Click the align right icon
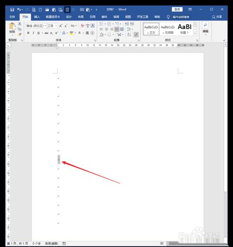Screen dimensions: 233x247 click(111, 29)
